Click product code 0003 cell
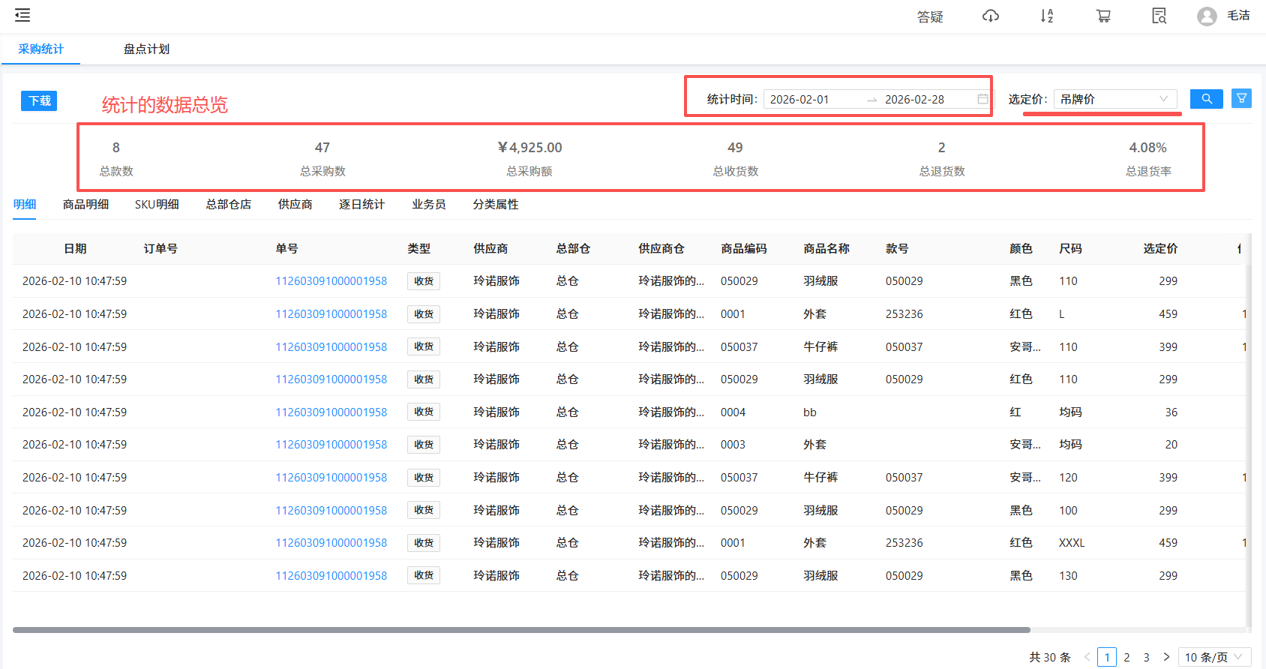Viewport: 1266px width, 669px height. click(x=733, y=445)
